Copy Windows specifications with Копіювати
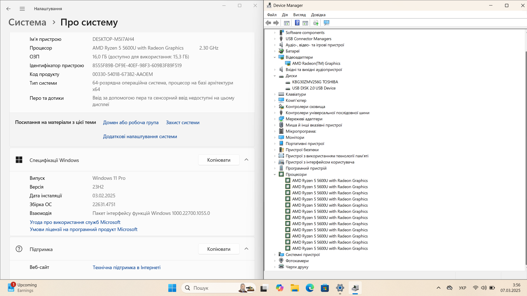The width and height of the screenshot is (527, 296). [219, 160]
